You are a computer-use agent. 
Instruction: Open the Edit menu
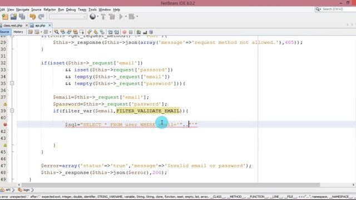click(x=2, y=9)
